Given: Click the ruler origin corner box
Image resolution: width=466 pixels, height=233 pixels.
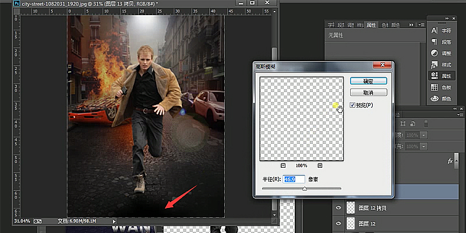Looking at the screenshot, I should (17, 11).
